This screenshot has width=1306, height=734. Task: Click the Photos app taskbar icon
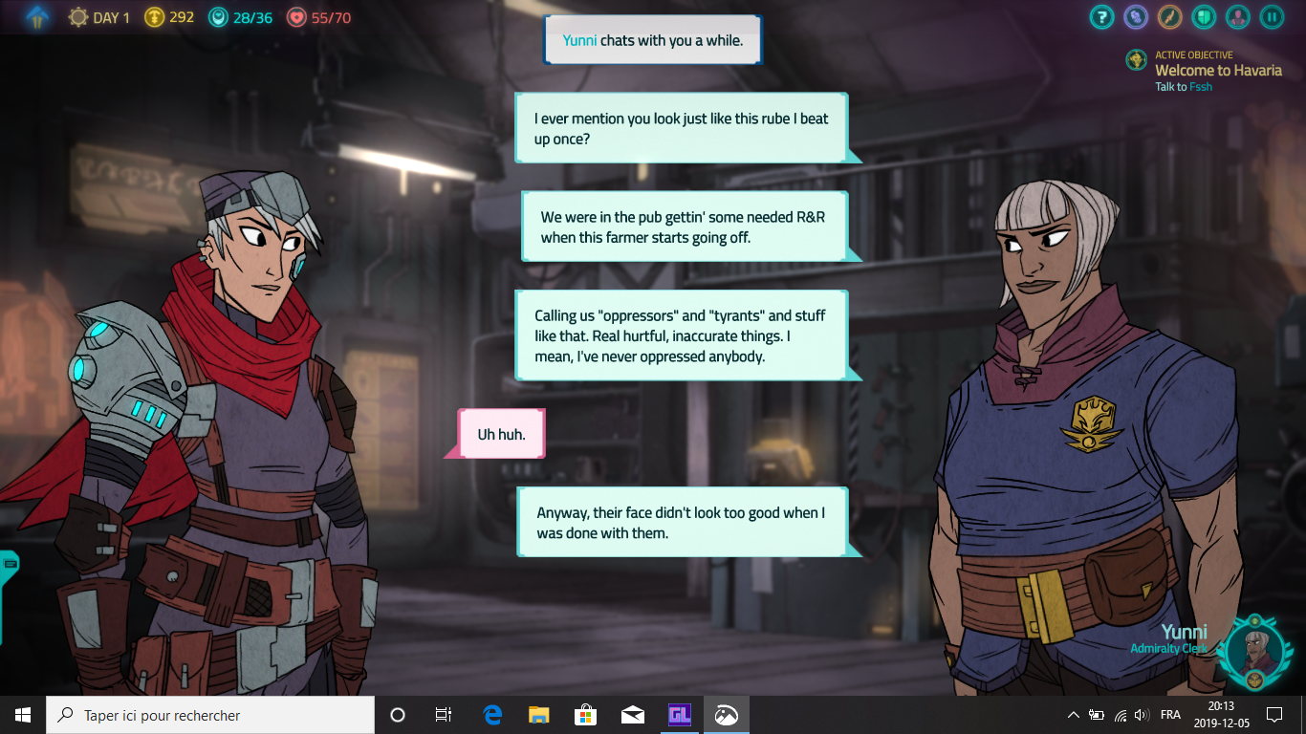click(726, 715)
